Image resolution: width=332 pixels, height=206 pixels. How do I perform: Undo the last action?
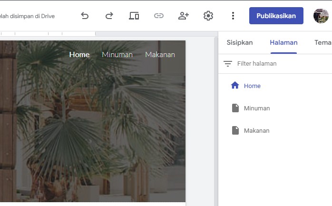click(85, 16)
